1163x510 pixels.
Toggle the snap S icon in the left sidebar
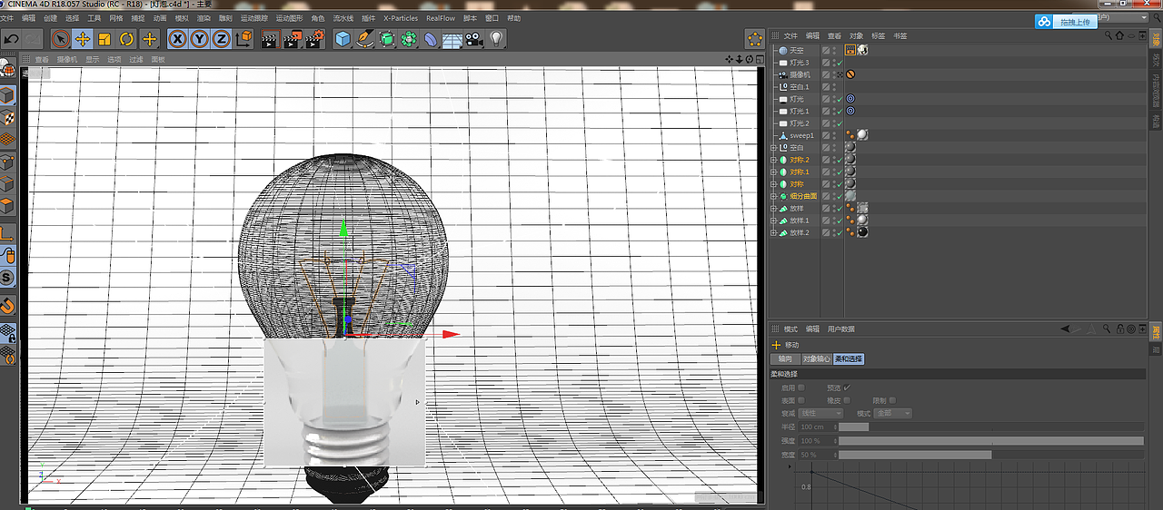(x=7, y=279)
